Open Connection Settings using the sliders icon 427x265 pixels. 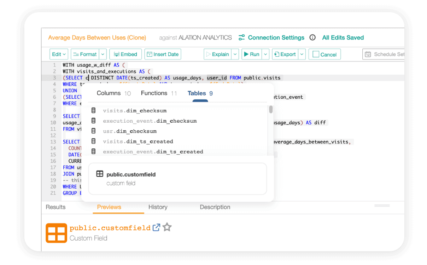(242, 37)
